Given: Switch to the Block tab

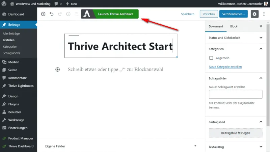Looking at the screenshot, I should pyautogui.click(x=234, y=26).
